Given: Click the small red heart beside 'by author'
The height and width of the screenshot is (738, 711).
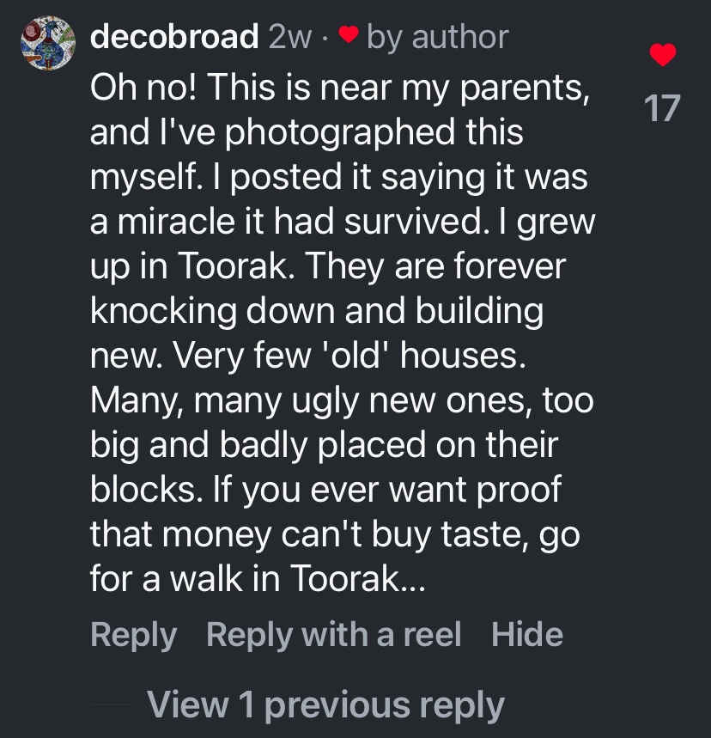Looking at the screenshot, I should coord(347,37).
